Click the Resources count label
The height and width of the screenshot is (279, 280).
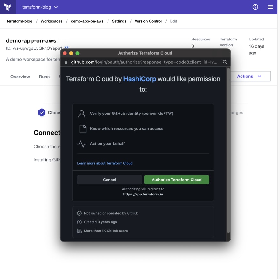(x=200, y=39)
